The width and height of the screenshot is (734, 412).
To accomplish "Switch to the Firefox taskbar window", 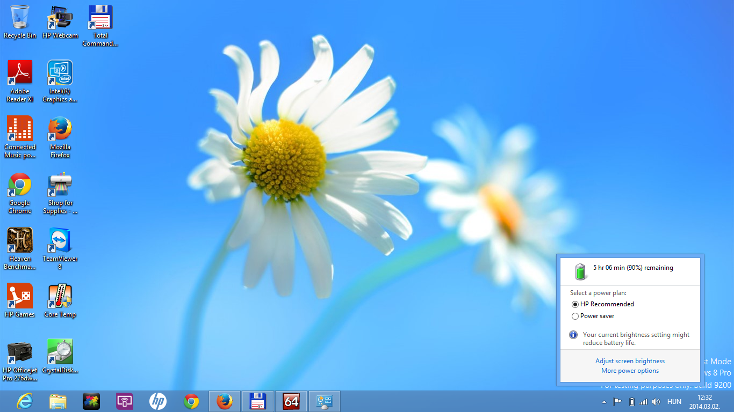I will [x=225, y=401].
